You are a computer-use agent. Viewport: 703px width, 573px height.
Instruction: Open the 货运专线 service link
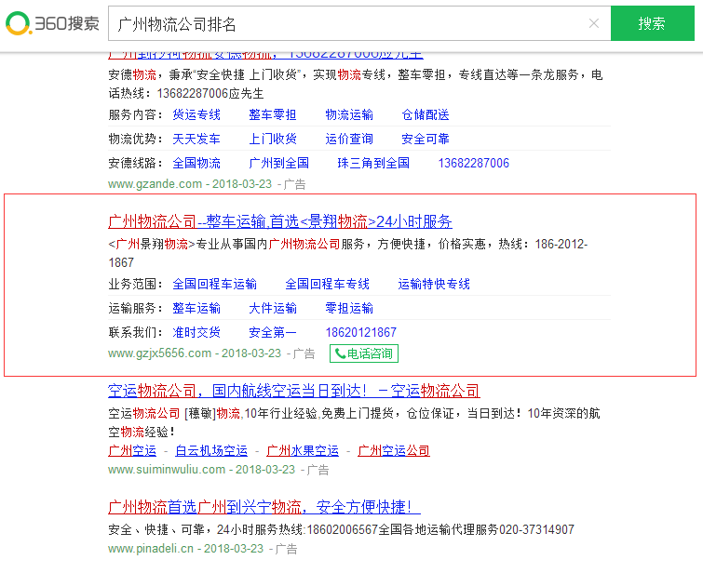click(x=196, y=115)
